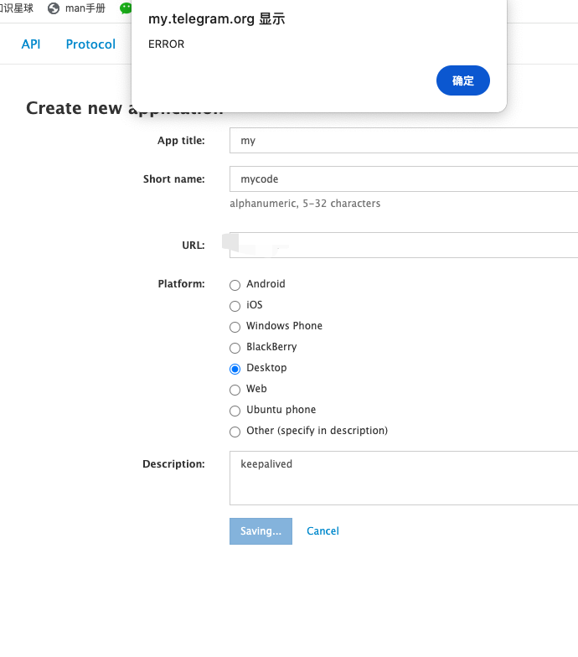Select the BlackBerry radio button
The height and width of the screenshot is (657, 578).
click(x=235, y=348)
